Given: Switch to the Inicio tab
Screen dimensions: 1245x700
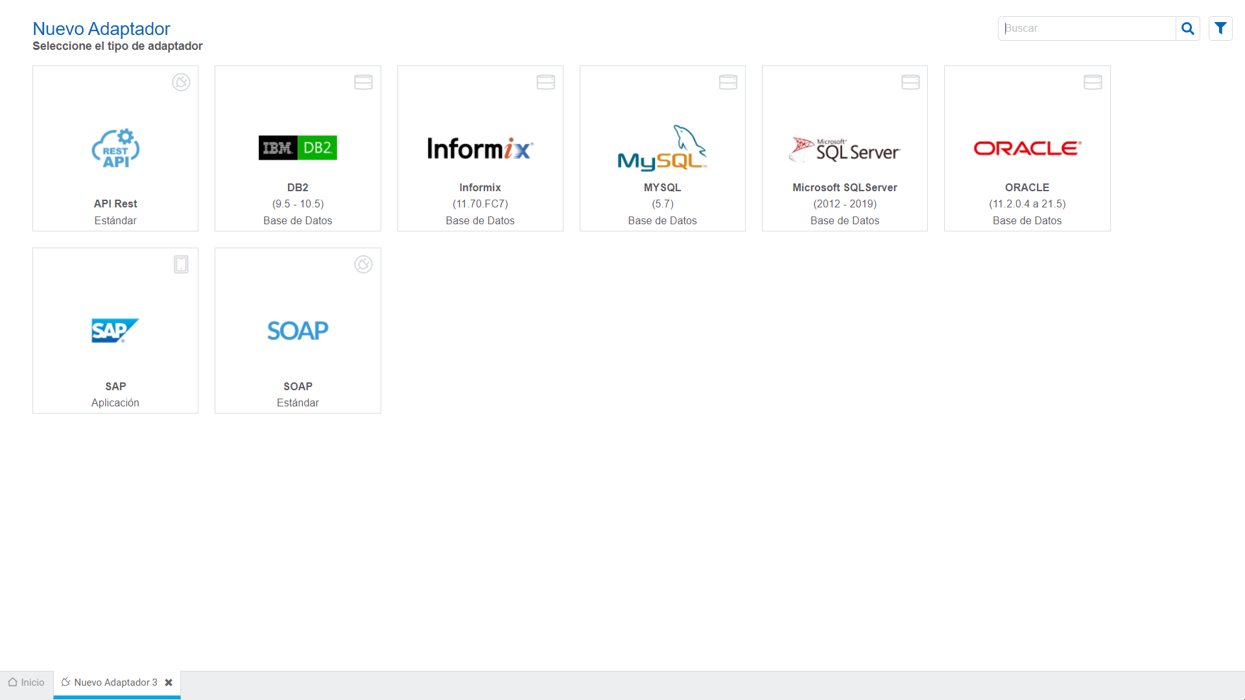Looking at the screenshot, I should click(27, 682).
